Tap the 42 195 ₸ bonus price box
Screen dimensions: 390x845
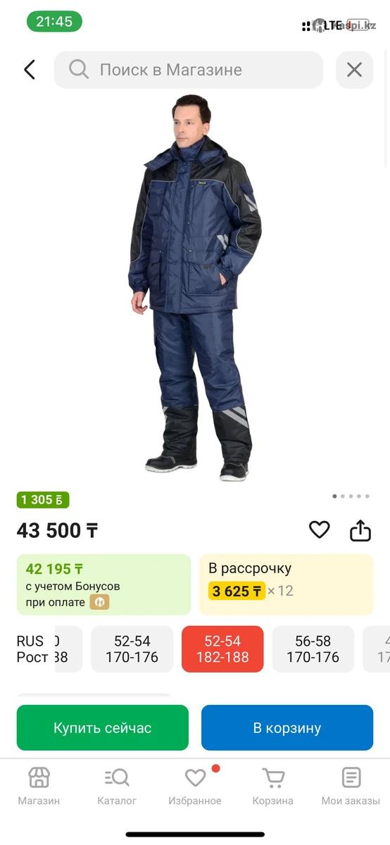pos(104,584)
